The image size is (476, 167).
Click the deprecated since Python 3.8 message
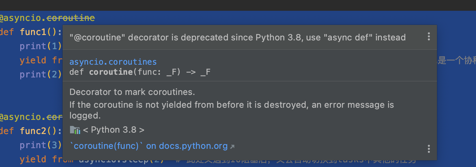pyautogui.click(x=237, y=37)
